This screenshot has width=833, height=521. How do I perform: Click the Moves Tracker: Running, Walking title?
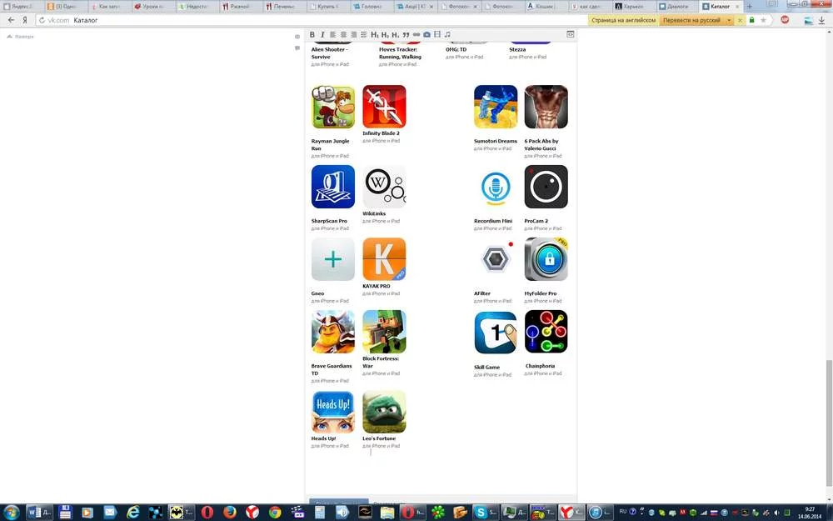point(400,53)
